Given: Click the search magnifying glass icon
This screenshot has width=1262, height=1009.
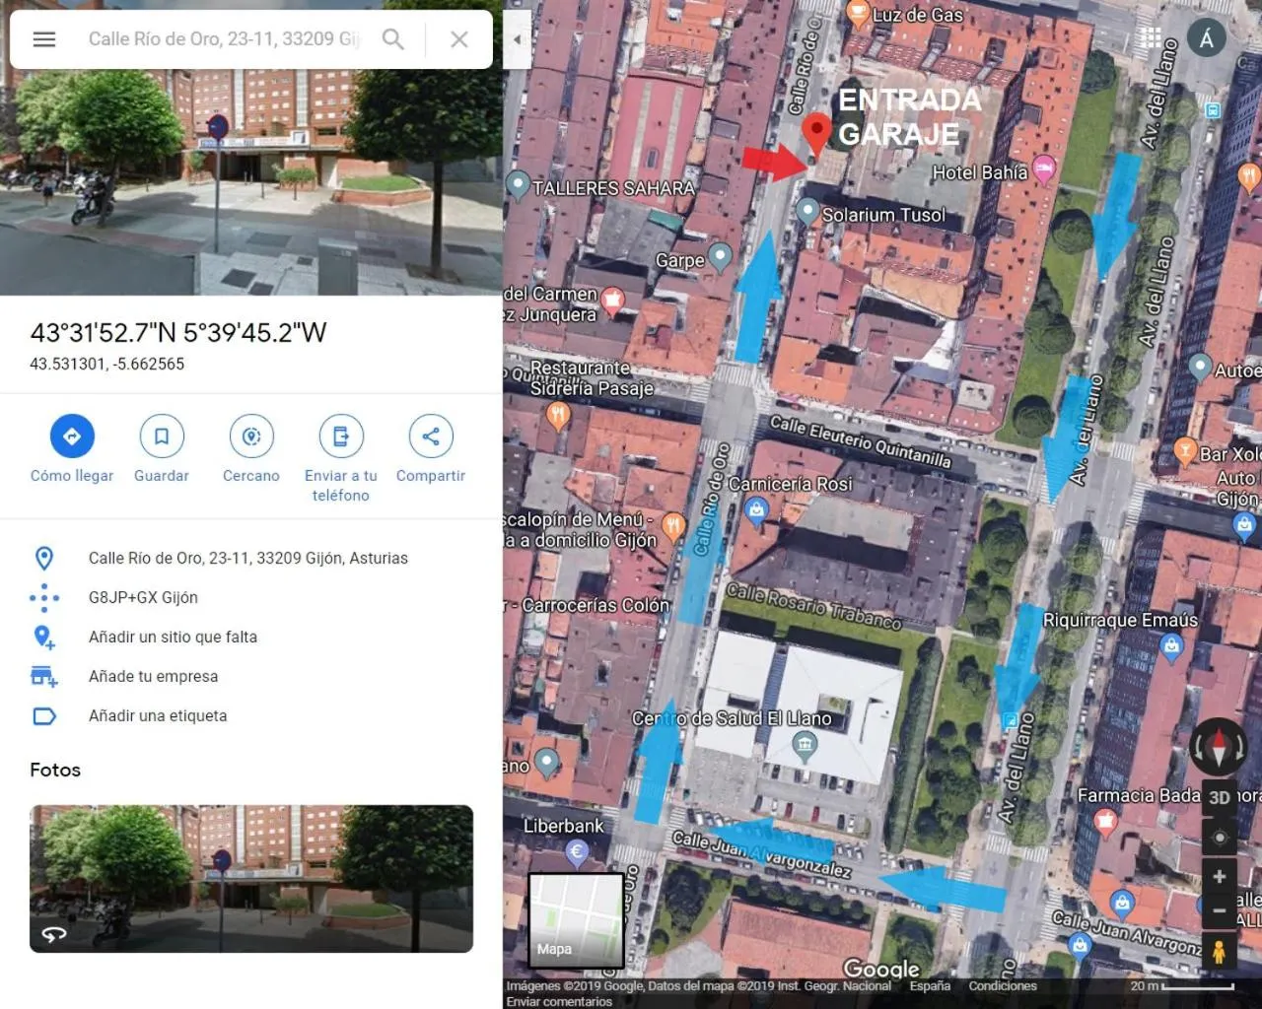Looking at the screenshot, I should pyautogui.click(x=392, y=38).
